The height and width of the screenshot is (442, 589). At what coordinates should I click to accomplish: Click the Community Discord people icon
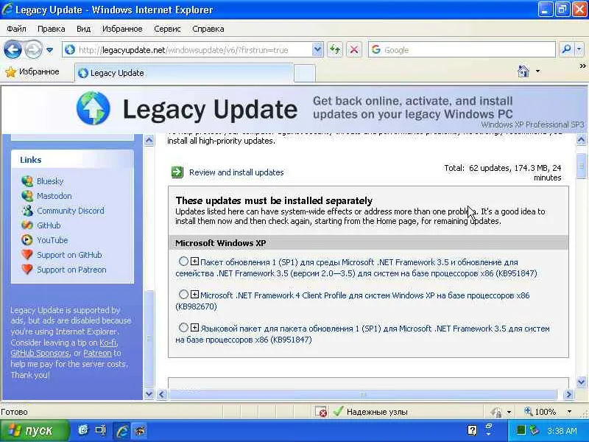tap(27, 211)
